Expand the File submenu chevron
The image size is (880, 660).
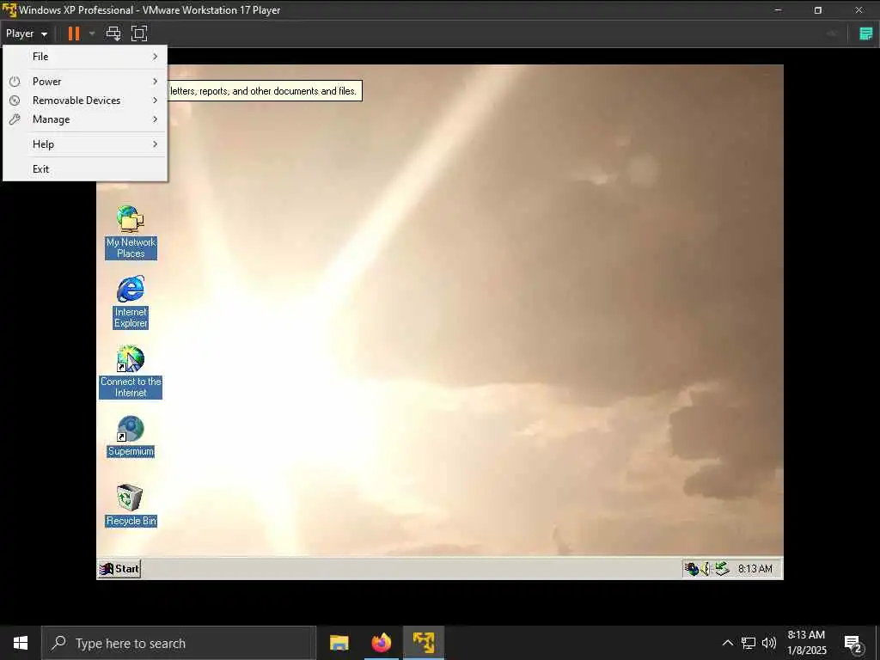coord(156,57)
